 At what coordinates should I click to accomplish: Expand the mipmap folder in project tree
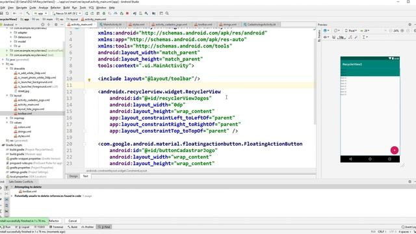pos(7,118)
